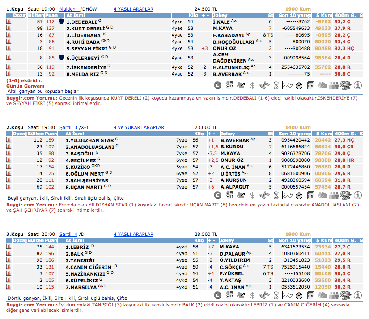
Task: Select the horse TANIŞIĞI in race 3
Action: [x=81, y=260]
